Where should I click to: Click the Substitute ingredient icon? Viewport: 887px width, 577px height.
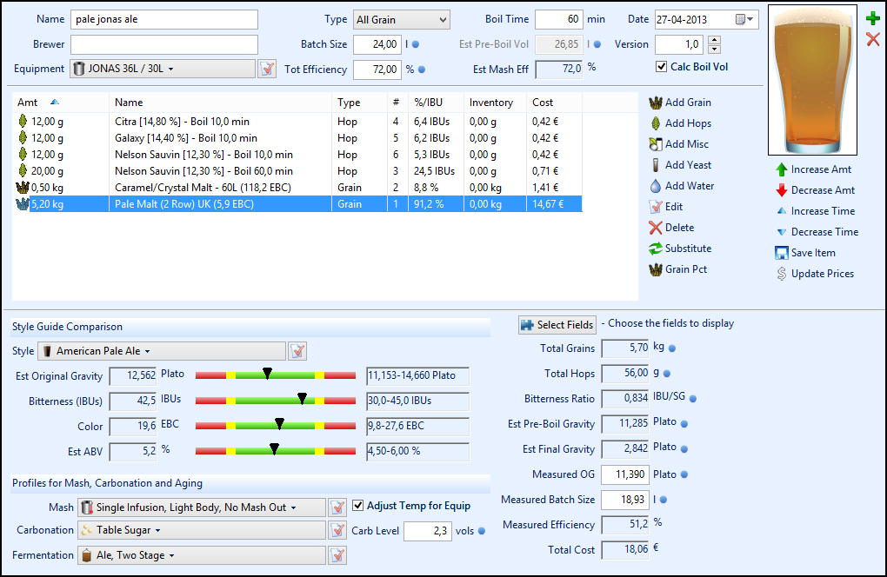[656, 249]
